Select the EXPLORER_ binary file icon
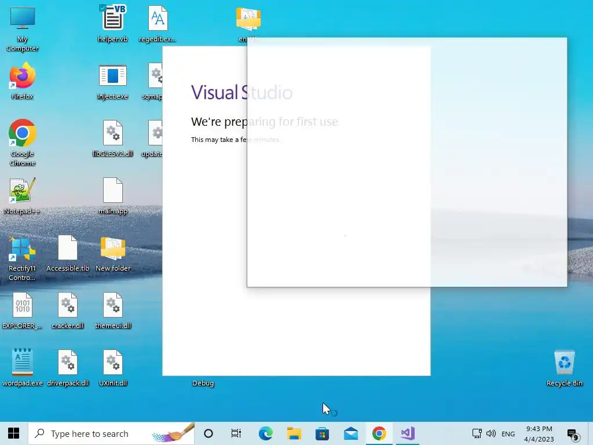593x445 pixels. (x=23, y=311)
